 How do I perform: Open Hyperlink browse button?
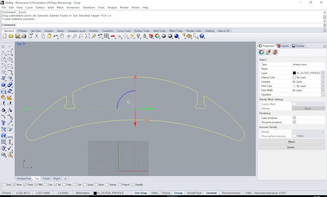coord(323,95)
